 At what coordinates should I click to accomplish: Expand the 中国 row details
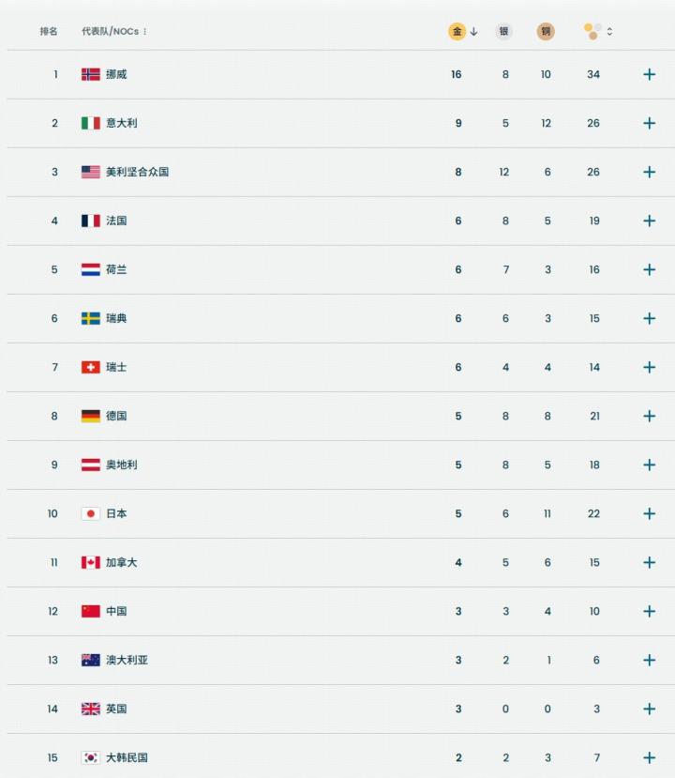(x=649, y=611)
